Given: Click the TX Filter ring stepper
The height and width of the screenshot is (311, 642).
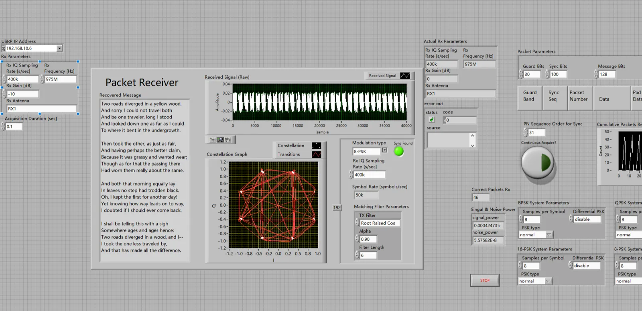Looking at the screenshot, I should pyautogui.click(x=357, y=223).
